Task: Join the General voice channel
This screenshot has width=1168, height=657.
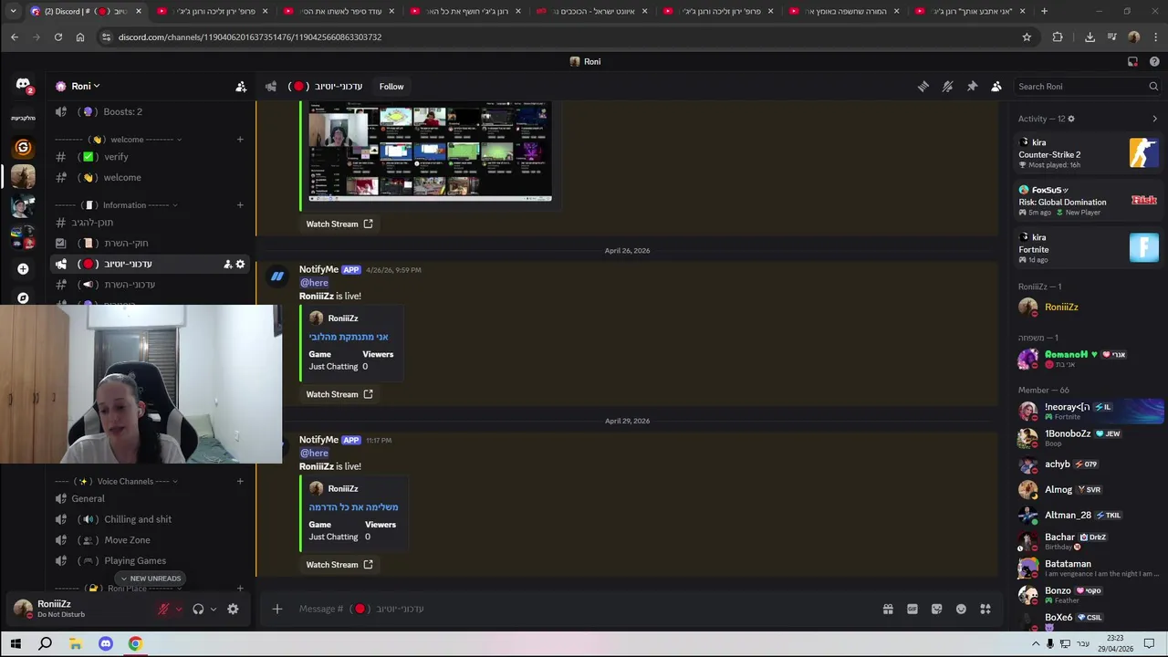Action: click(151, 499)
